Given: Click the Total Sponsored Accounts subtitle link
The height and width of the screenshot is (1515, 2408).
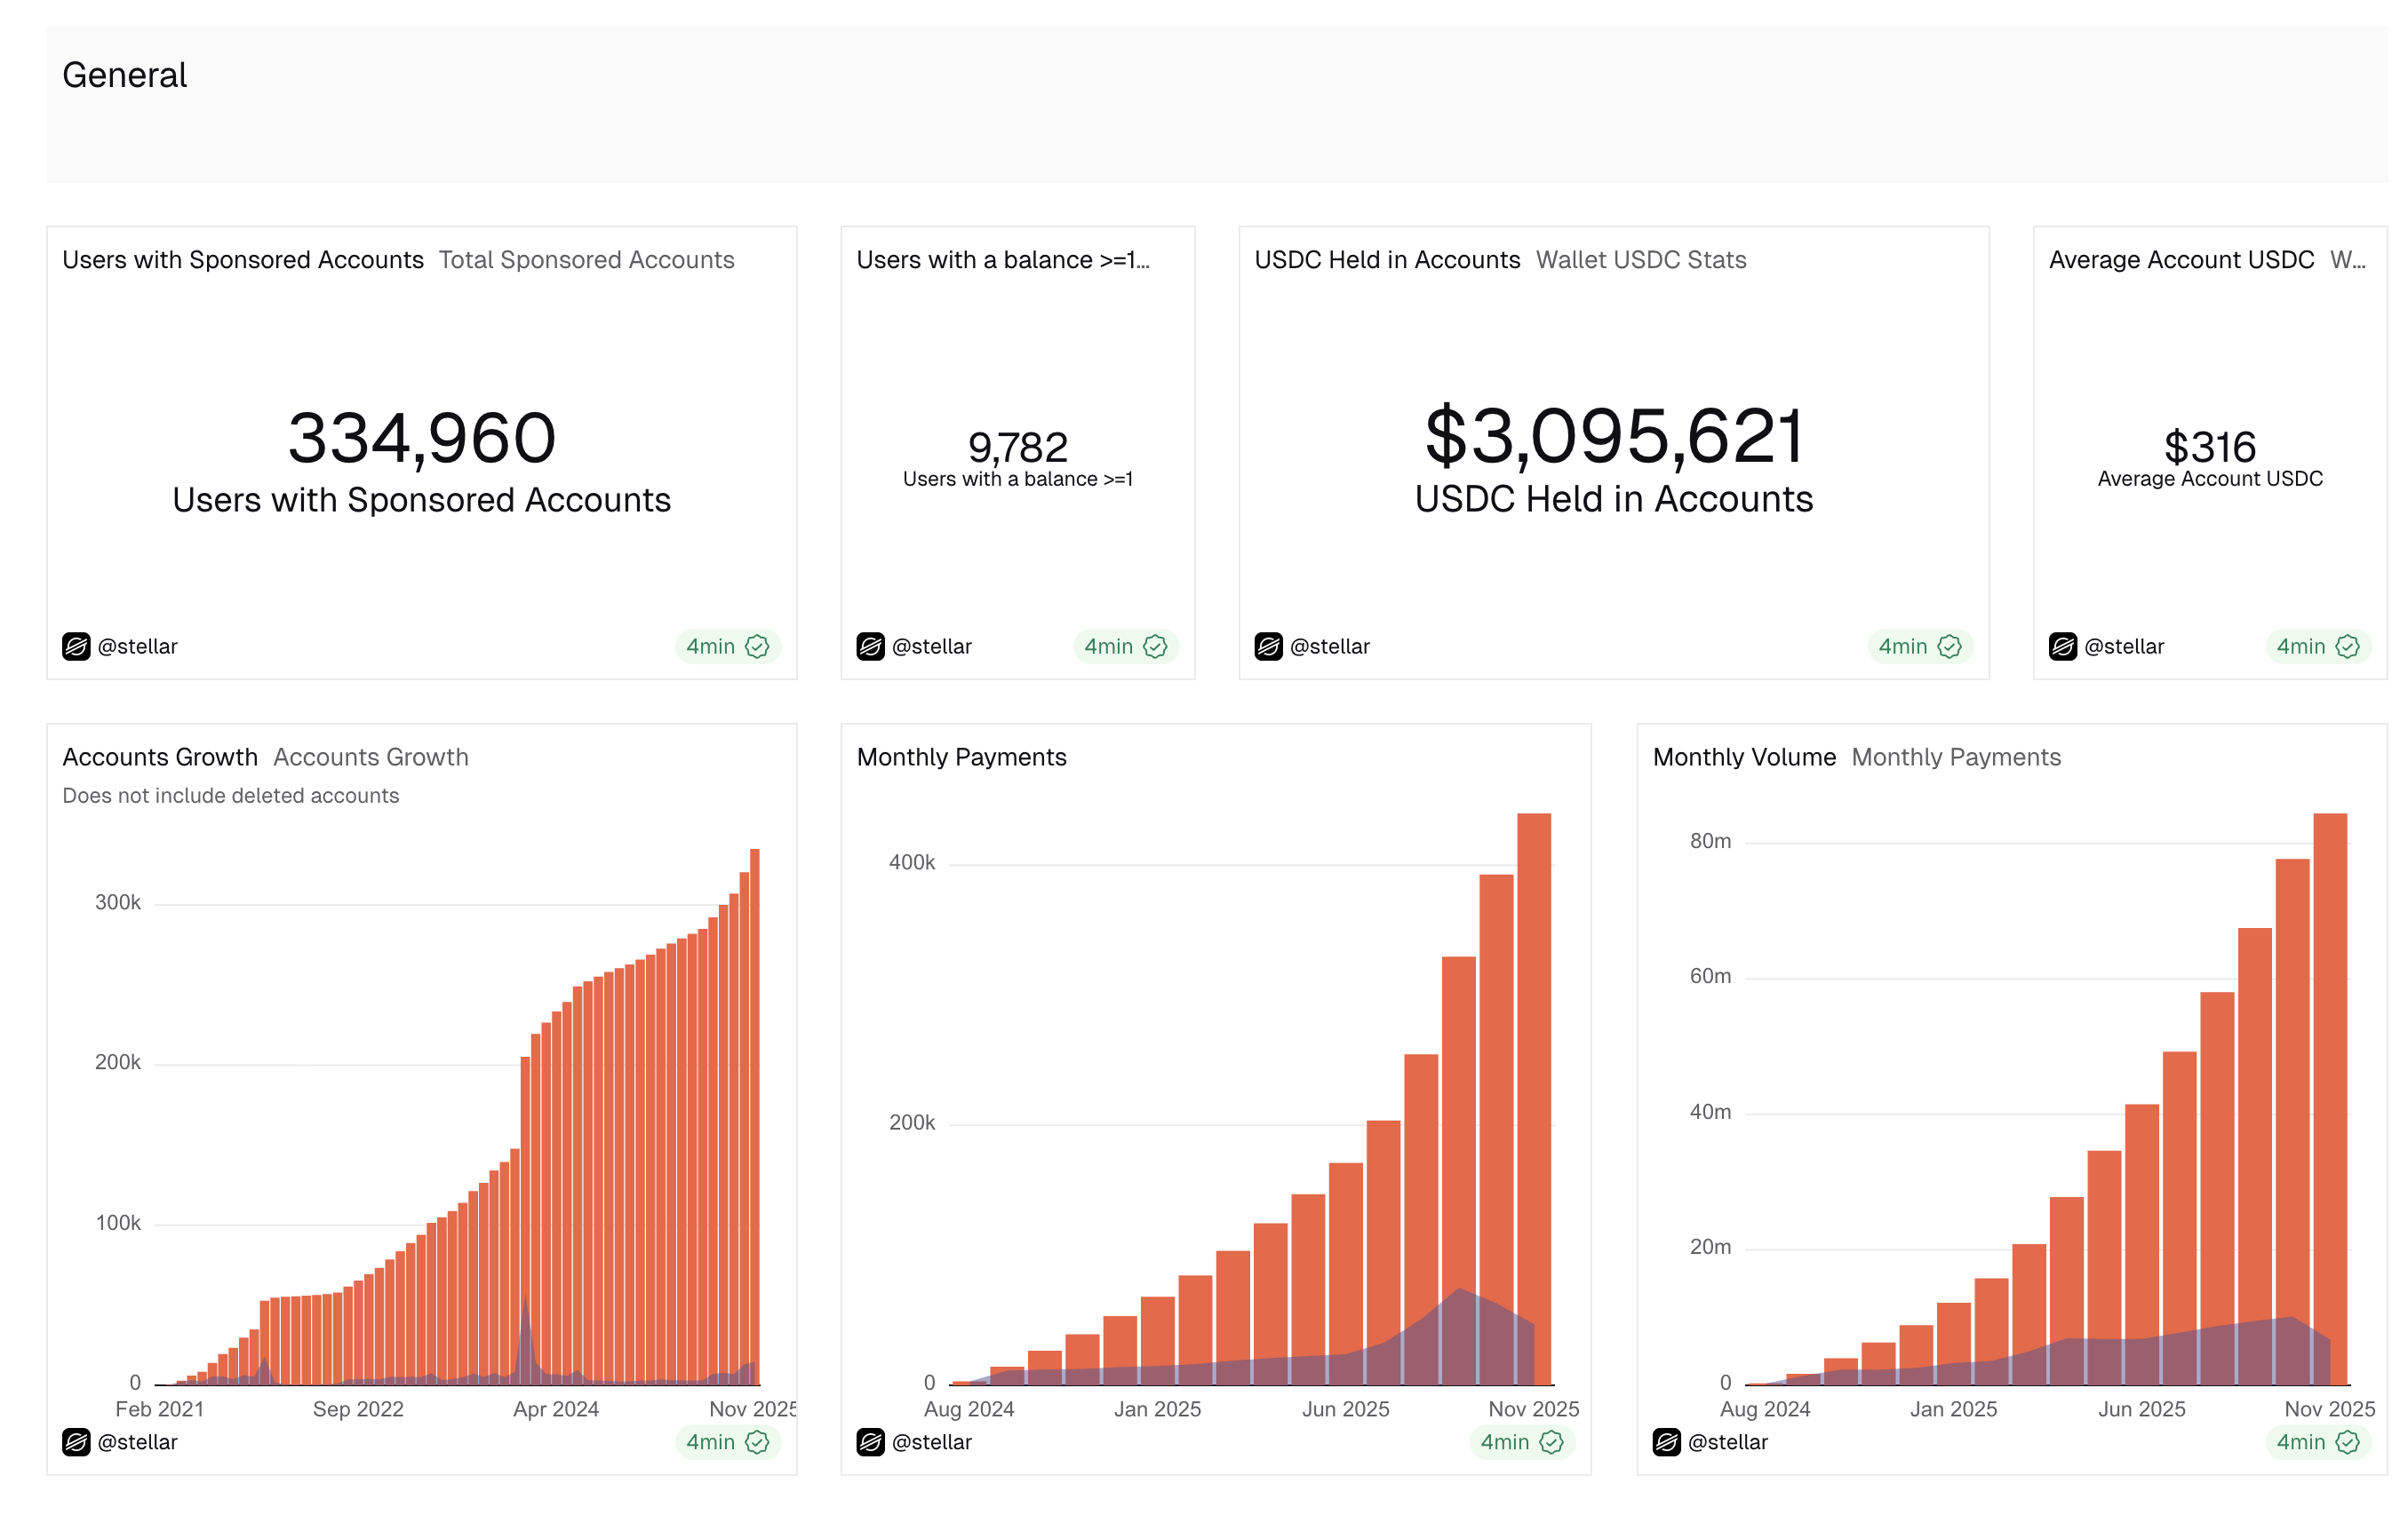Looking at the screenshot, I should point(587,258).
